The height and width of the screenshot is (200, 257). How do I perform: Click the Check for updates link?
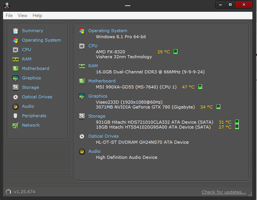click(224, 192)
